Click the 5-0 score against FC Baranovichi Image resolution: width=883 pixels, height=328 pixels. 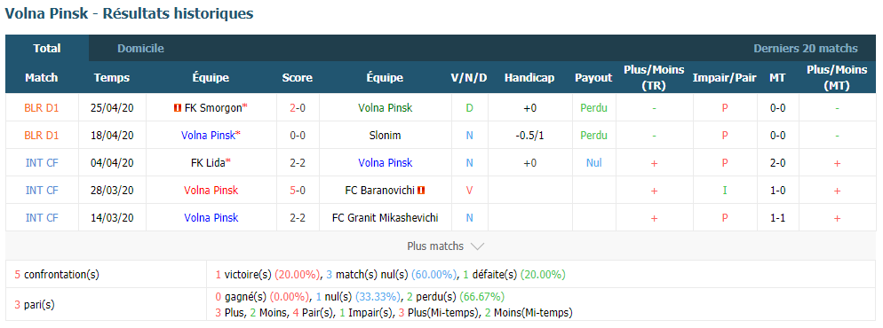(298, 191)
